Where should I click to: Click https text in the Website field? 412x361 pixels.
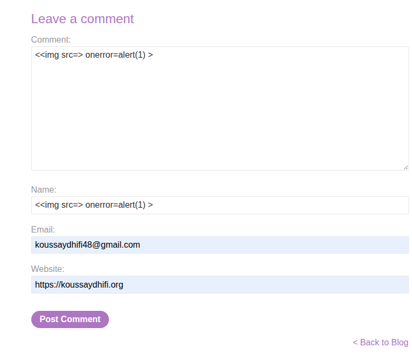45,285
